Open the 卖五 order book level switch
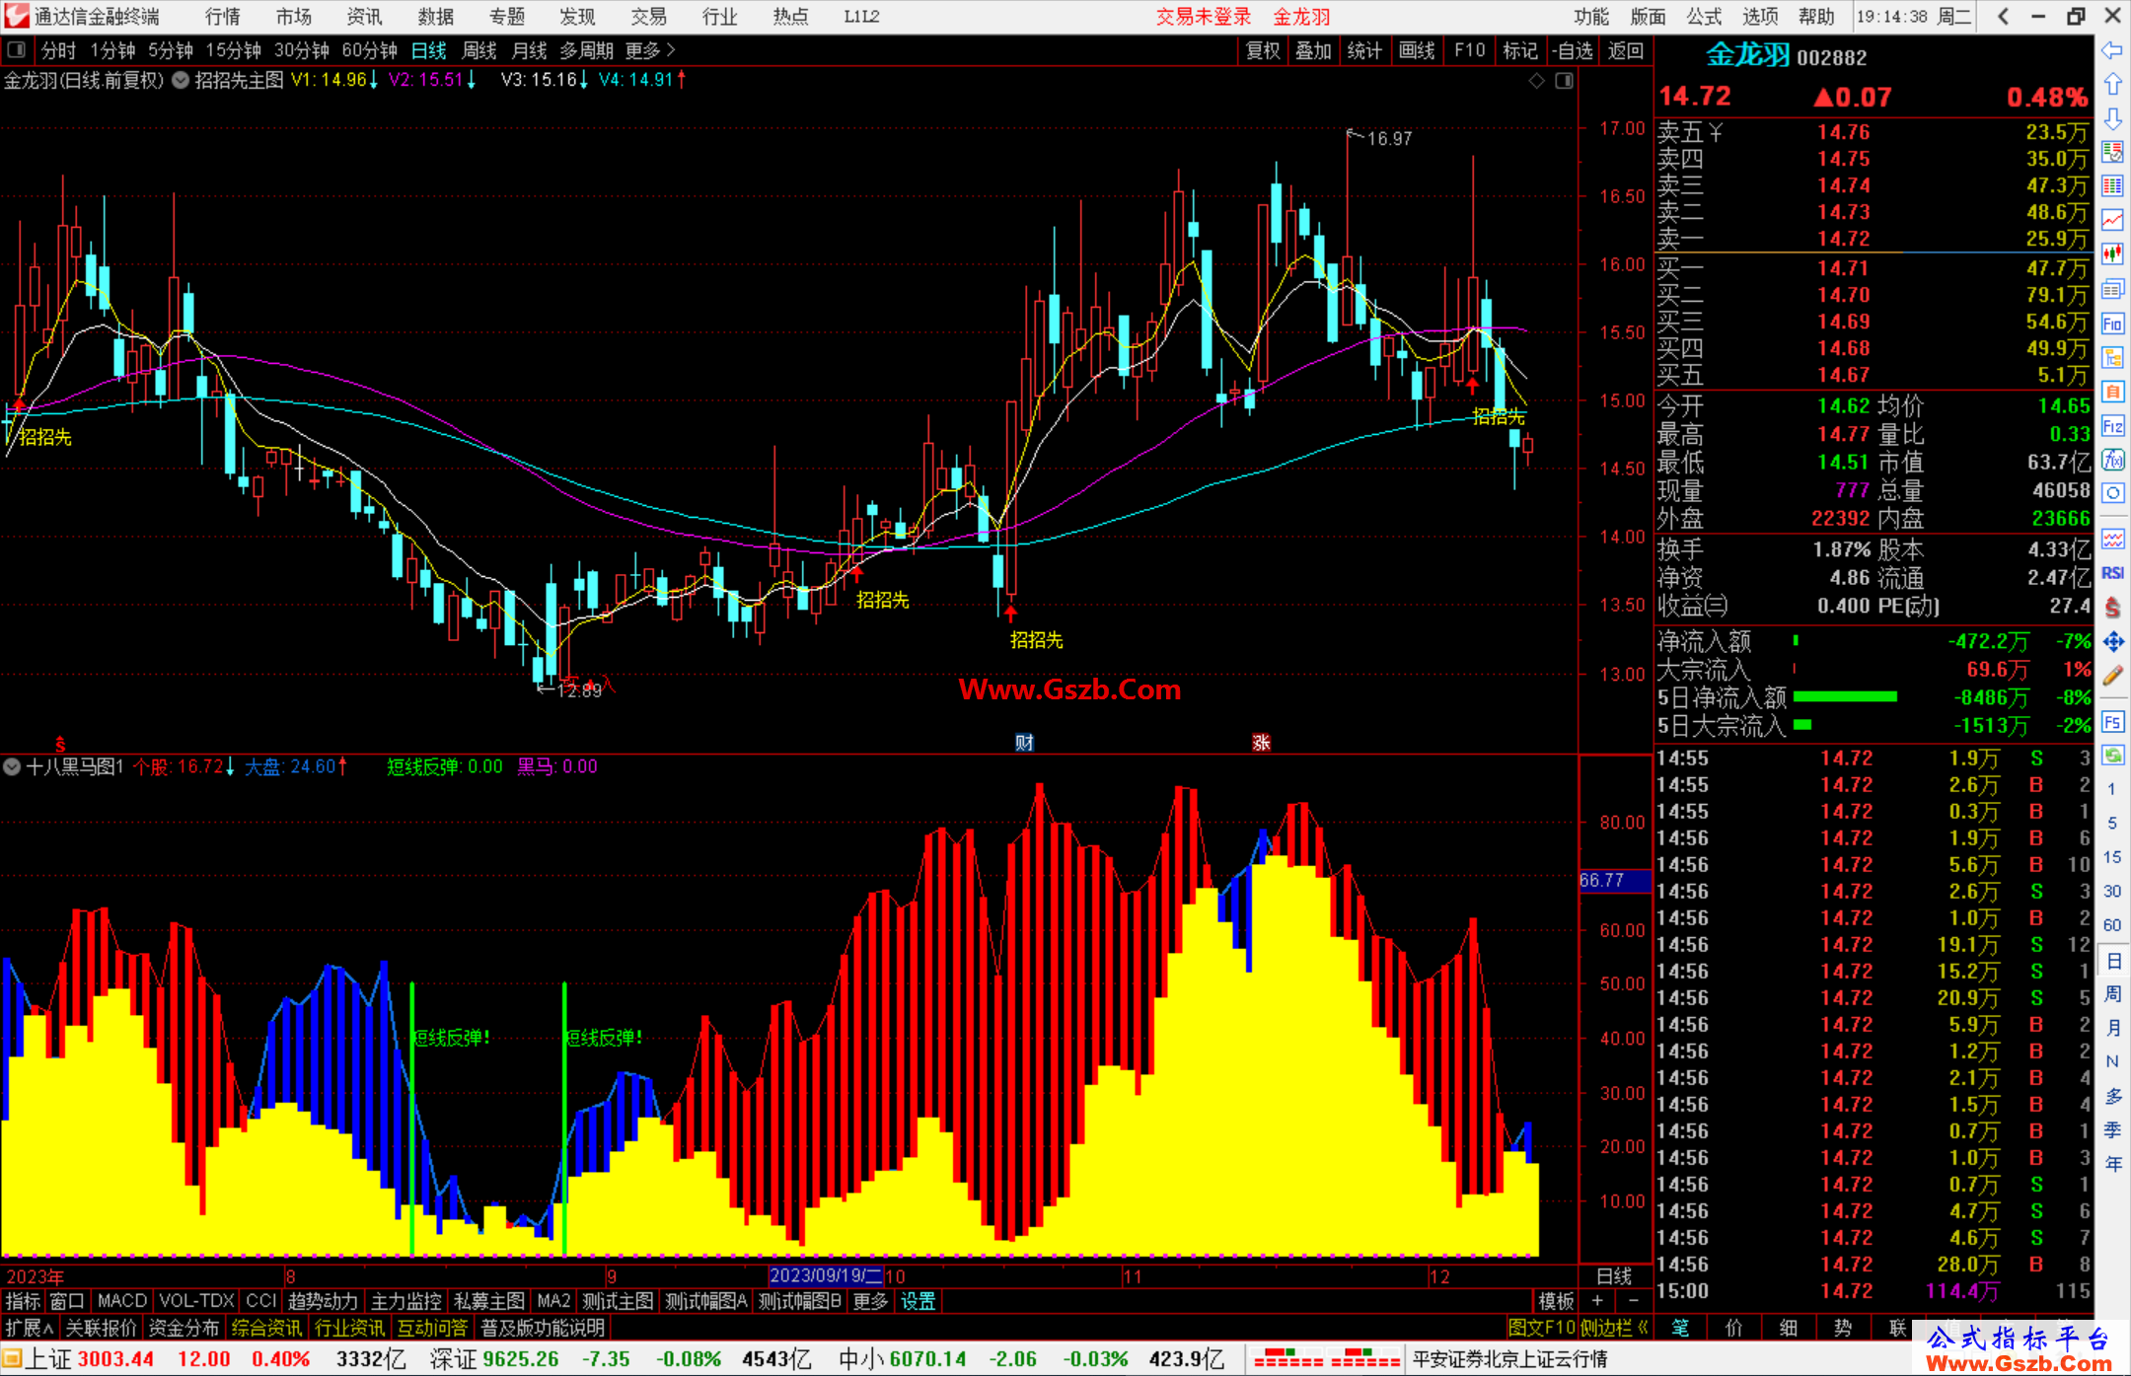The height and width of the screenshot is (1376, 2131). coord(1690,132)
